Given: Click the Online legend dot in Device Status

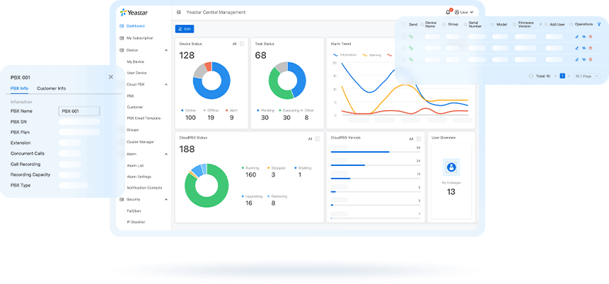Looking at the screenshot, I should click(x=182, y=110).
